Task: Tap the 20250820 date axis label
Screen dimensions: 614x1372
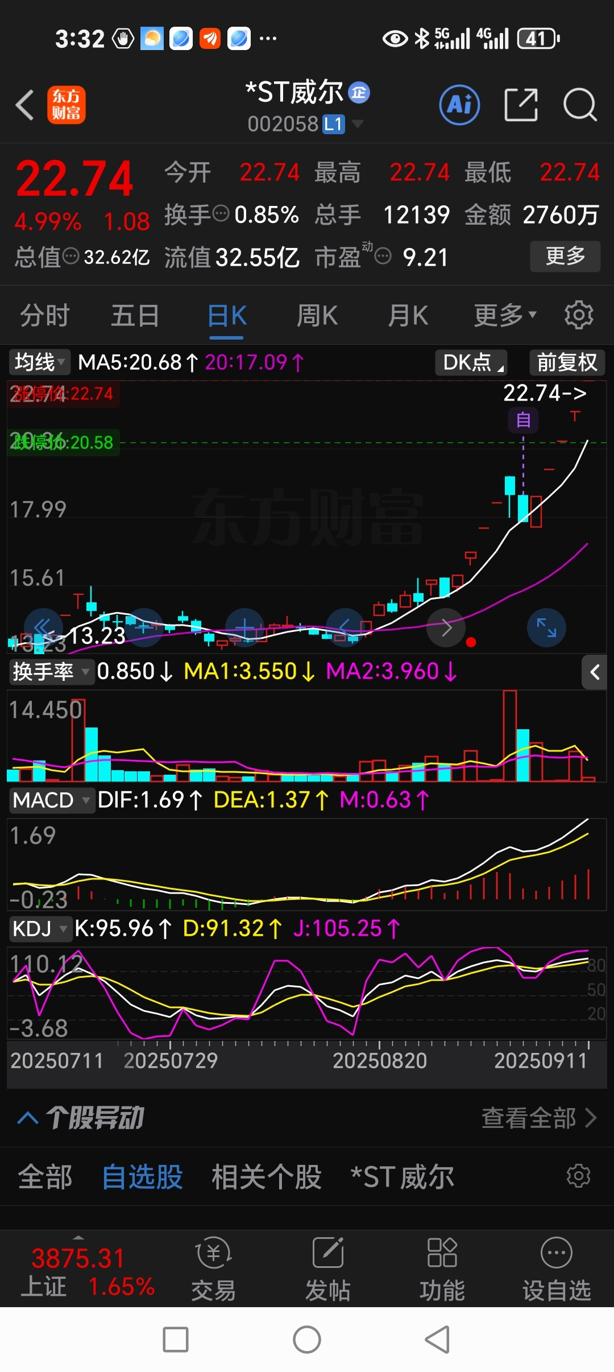Action: coord(380,1060)
